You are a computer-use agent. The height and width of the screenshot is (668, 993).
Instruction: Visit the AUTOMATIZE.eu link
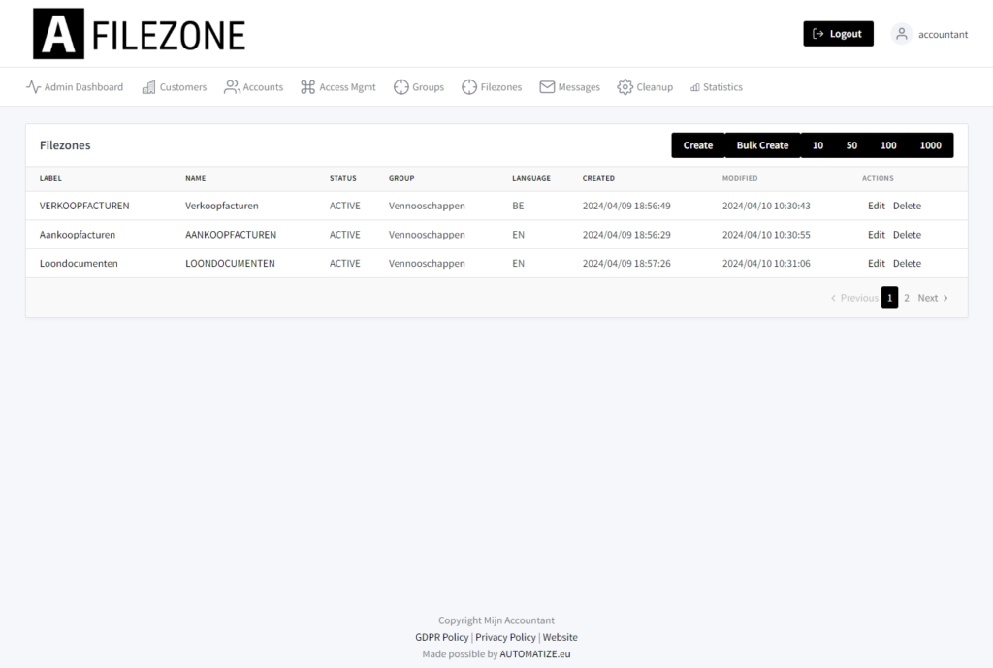(x=535, y=654)
